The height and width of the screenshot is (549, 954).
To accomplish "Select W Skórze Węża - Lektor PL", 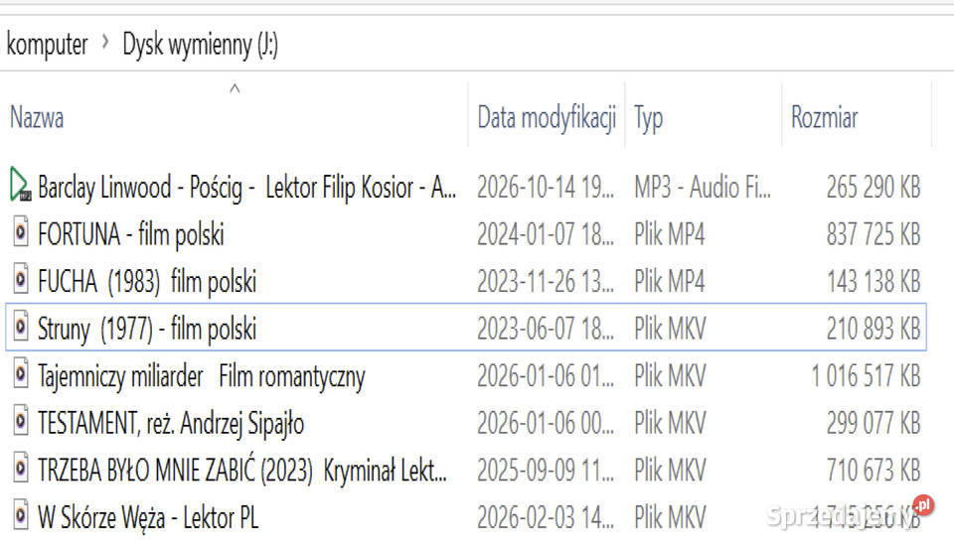I will [148, 518].
